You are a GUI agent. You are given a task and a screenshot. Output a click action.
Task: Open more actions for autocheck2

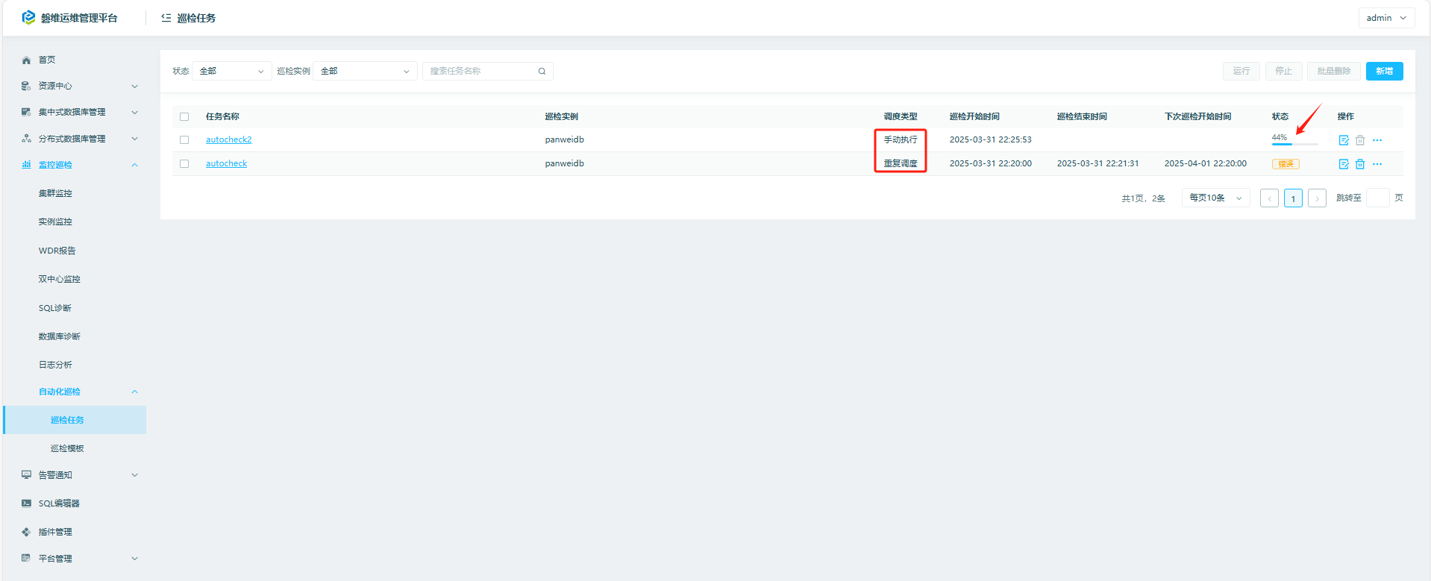coord(1377,140)
